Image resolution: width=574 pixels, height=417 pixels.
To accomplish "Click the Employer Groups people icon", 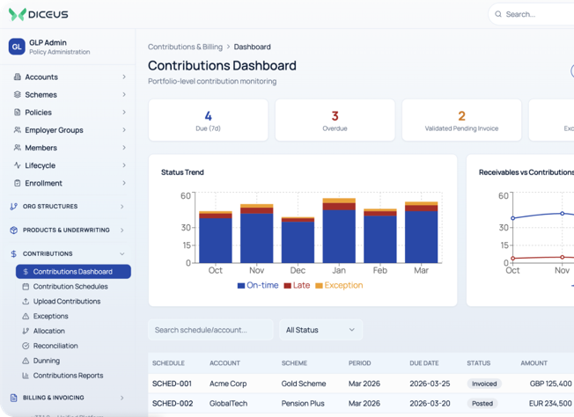I will tap(18, 130).
